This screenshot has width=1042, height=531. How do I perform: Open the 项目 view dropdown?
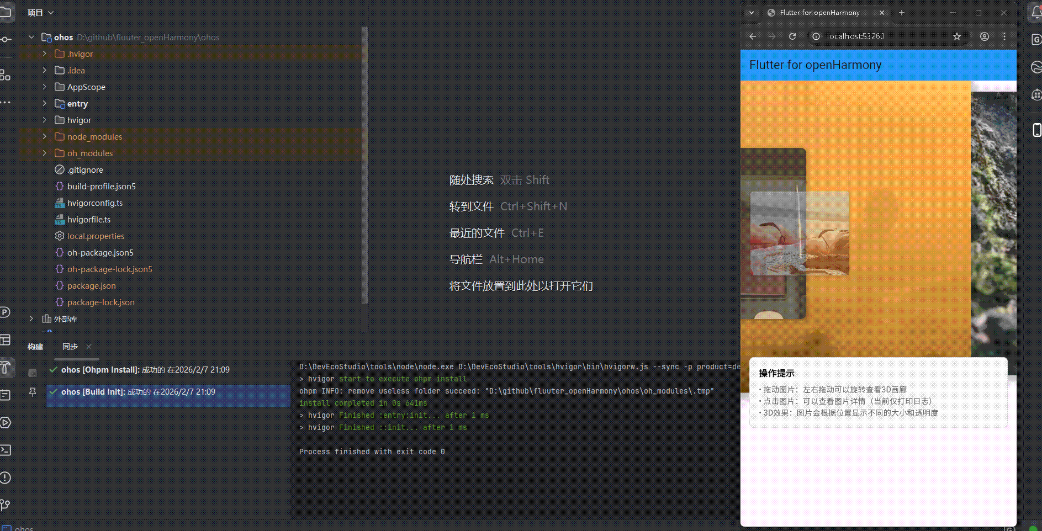click(x=40, y=13)
